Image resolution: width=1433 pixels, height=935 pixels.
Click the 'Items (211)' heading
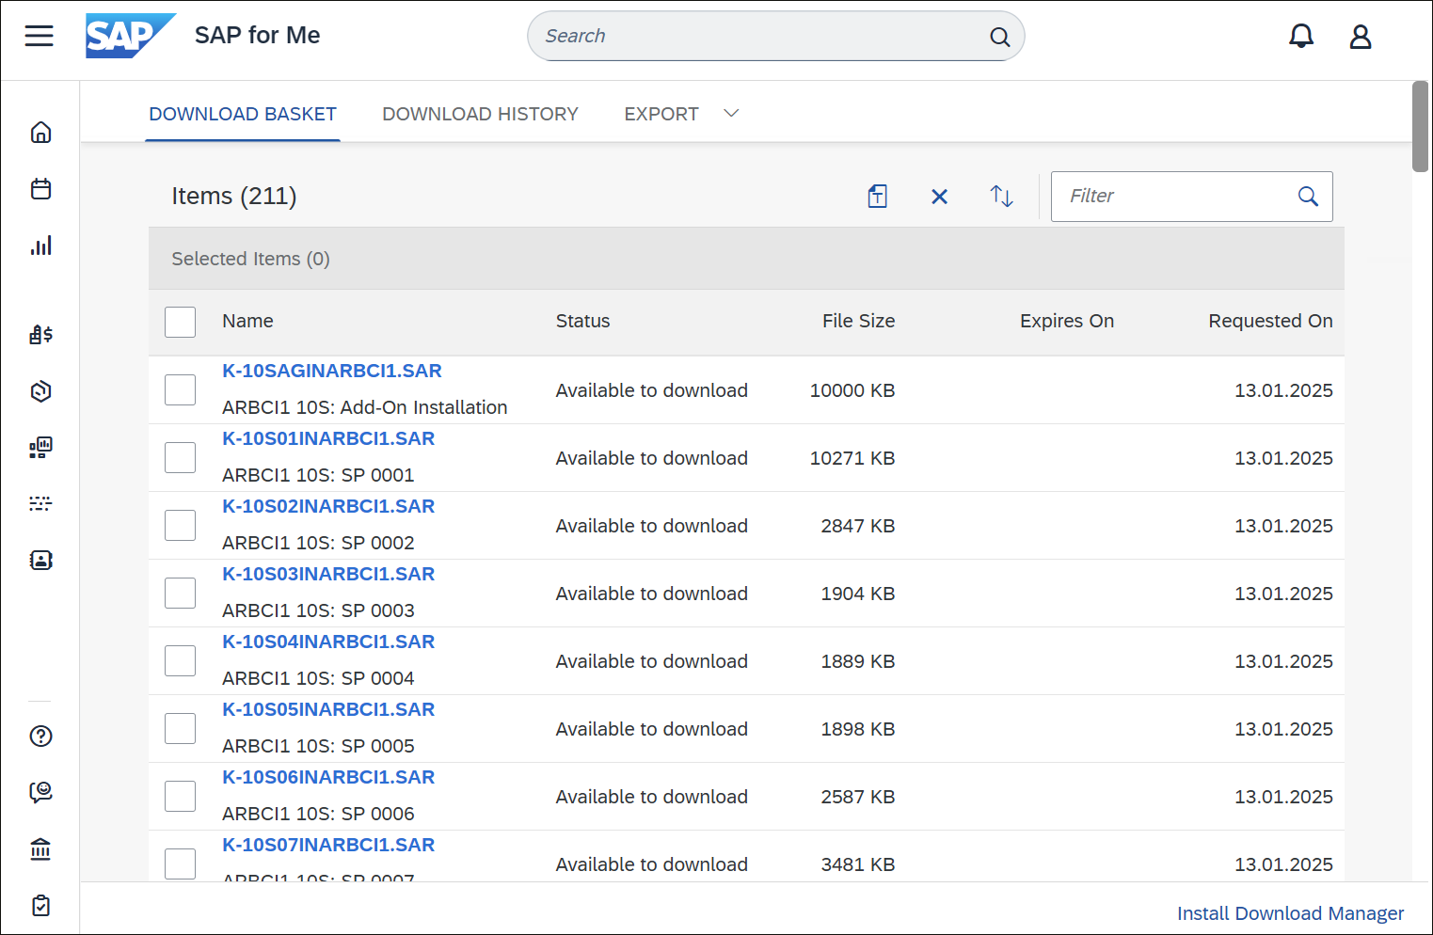coord(234,196)
